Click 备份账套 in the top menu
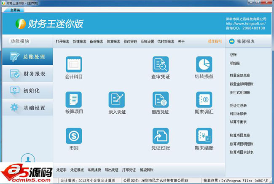Image resolution: width=274 pixels, height=184 pixels. 97,42
